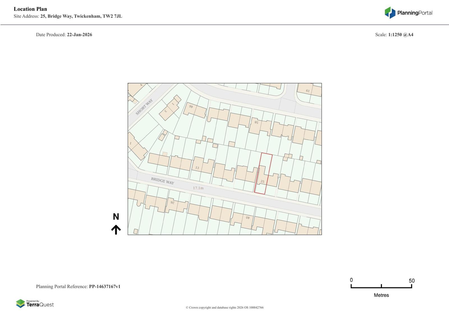Click the date produced 22-Jan-2026

tap(79, 35)
